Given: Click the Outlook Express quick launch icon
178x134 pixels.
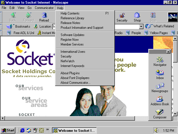Looking at the screenshot, I should tap(29, 130).
